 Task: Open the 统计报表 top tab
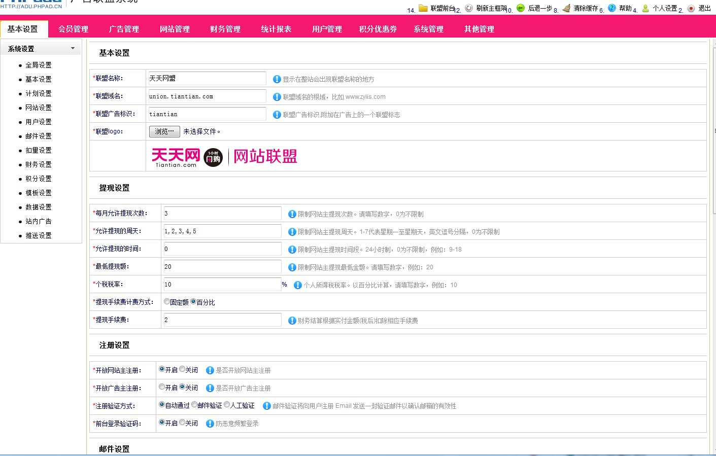[277, 29]
